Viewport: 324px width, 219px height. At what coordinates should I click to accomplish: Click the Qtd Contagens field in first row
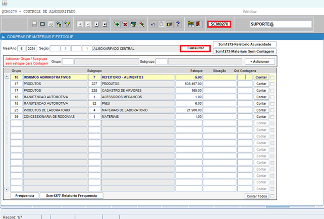[x=245, y=78]
